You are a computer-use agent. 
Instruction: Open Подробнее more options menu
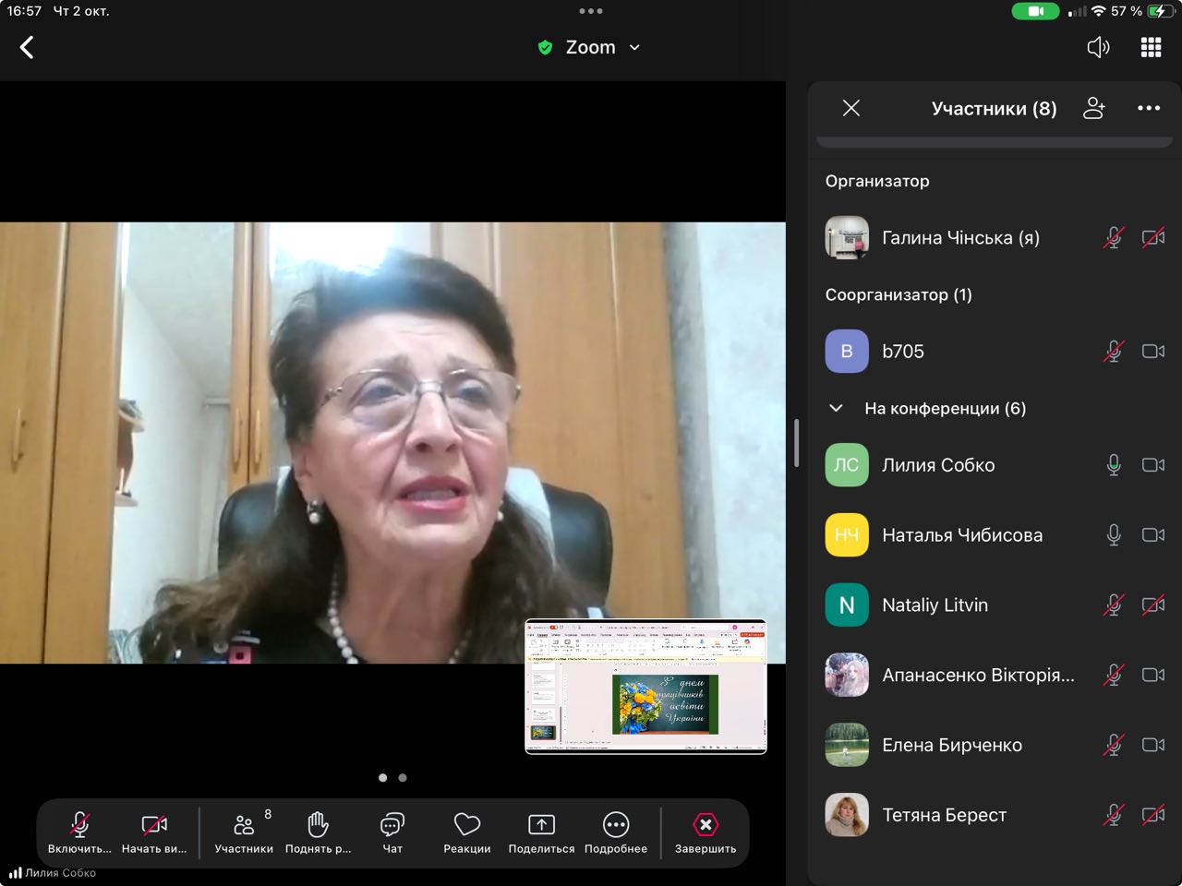point(616,832)
